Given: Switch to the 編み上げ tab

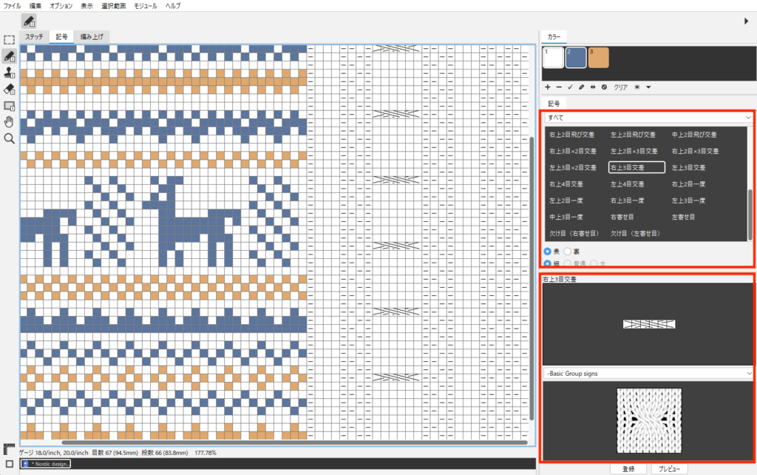Looking at the screenshot, I should point(92,37).
